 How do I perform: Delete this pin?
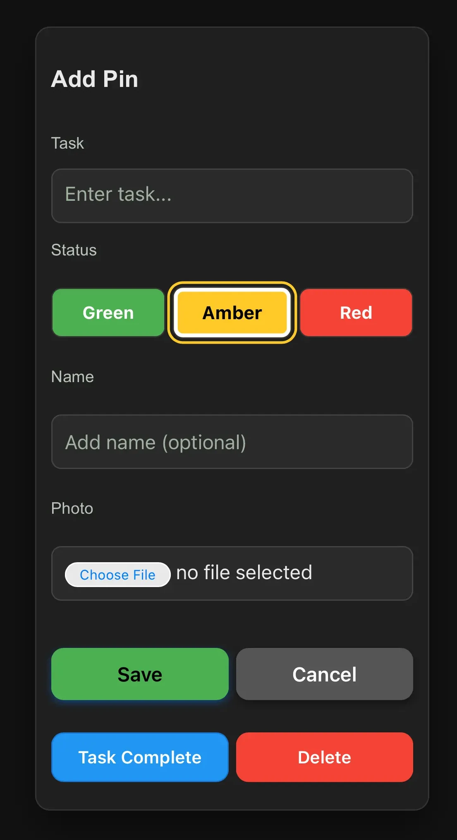point(324,757)
